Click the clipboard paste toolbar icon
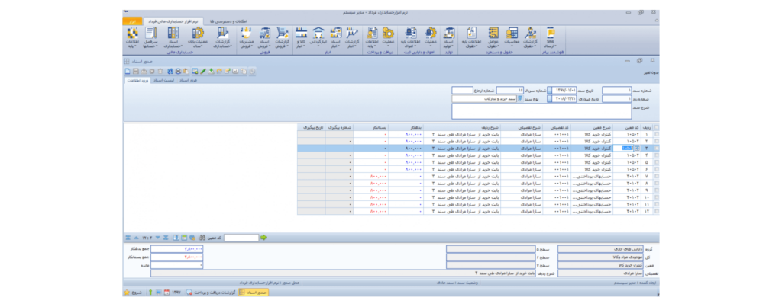 [x=186, y=71]
